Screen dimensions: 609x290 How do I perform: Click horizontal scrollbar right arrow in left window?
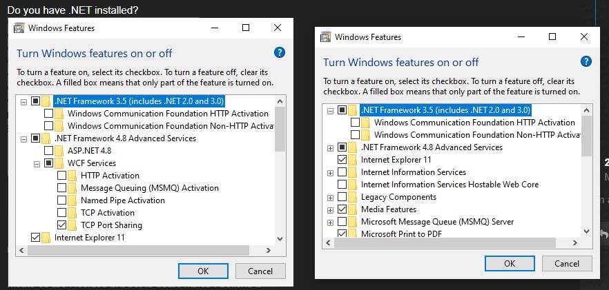coord(269,251)
